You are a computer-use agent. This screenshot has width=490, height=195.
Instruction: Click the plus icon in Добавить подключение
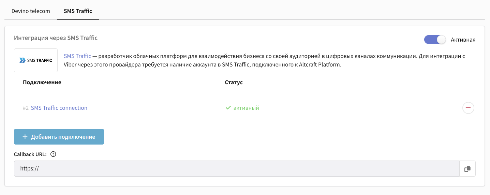point(25,137)
